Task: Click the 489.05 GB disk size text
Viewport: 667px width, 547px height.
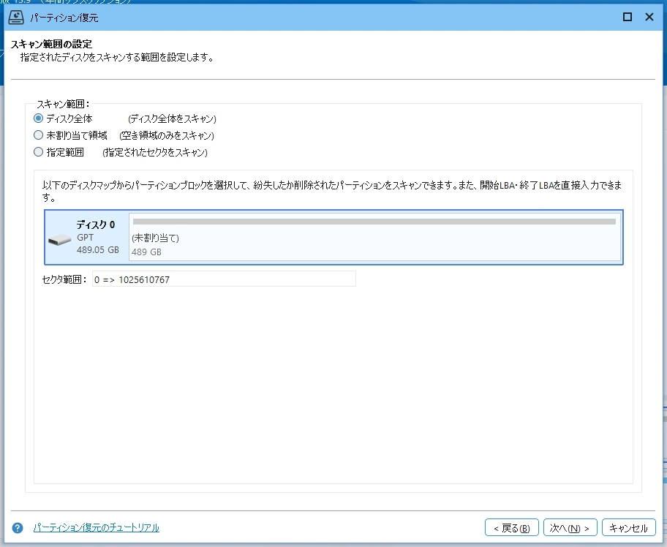Action: click(x=98, y=249)
